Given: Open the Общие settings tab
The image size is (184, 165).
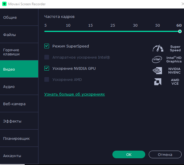Looking at the screenshot, I should tap(19, 17).
